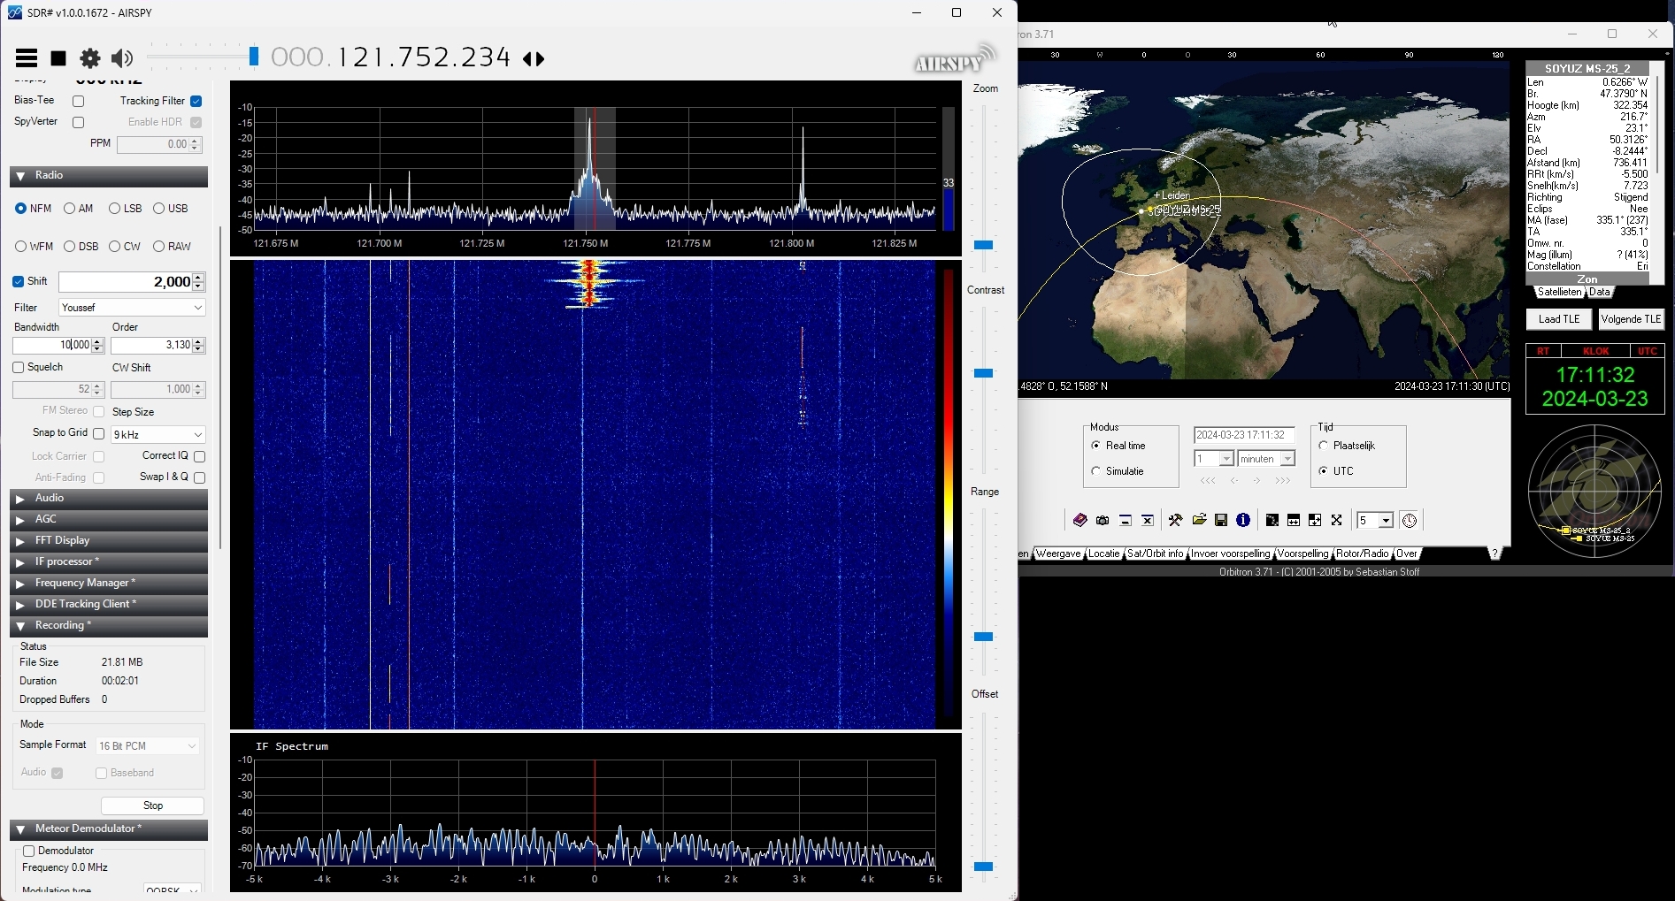
Task: Click the Contrast slider handle in SDR#
Action: [983, 373]
